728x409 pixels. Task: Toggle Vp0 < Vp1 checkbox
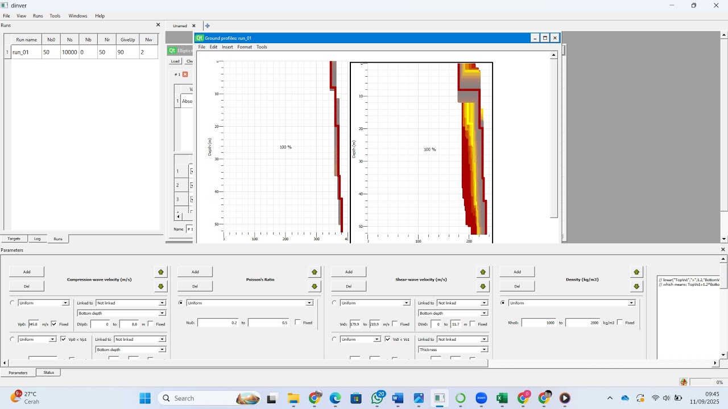pos(63,339)
